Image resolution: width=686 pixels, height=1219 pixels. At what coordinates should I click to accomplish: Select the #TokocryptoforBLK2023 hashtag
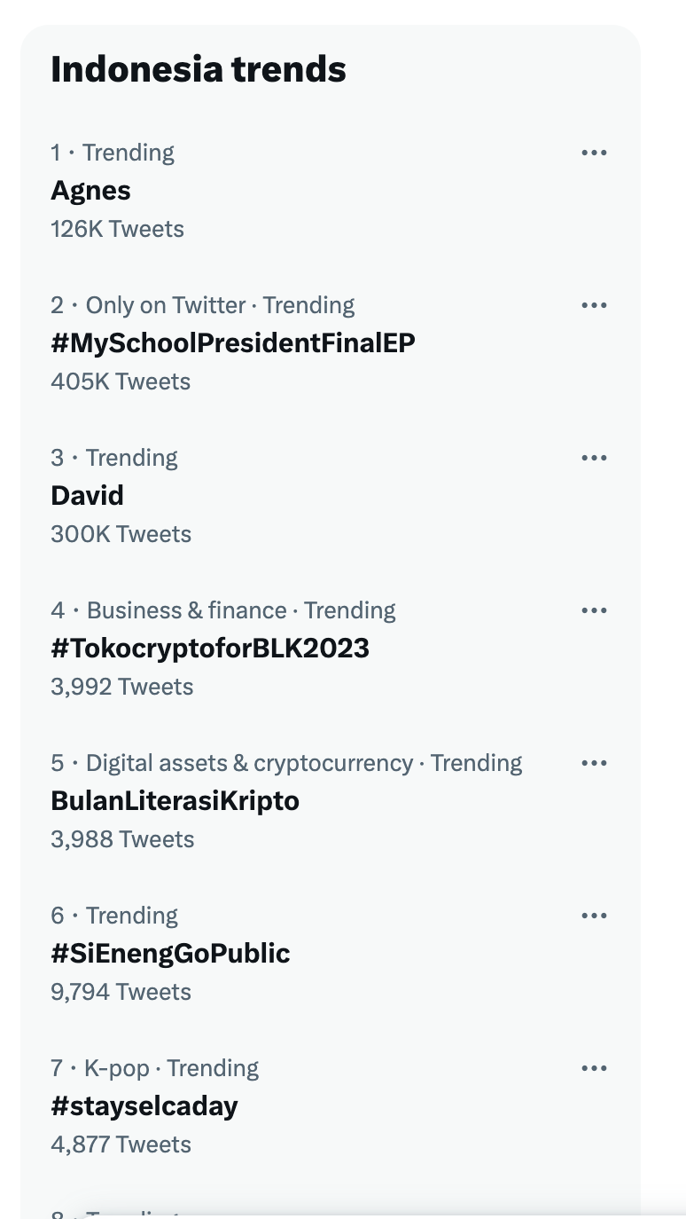pyautogui.click(x=210, y=649)
